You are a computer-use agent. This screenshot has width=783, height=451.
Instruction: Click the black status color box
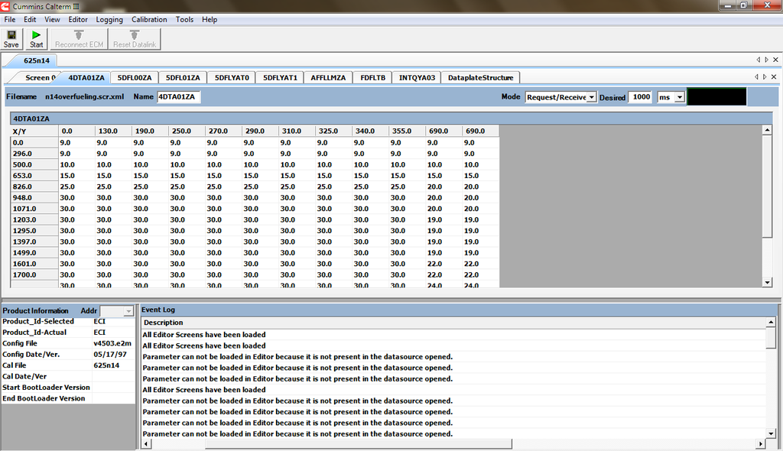(716, 97)
